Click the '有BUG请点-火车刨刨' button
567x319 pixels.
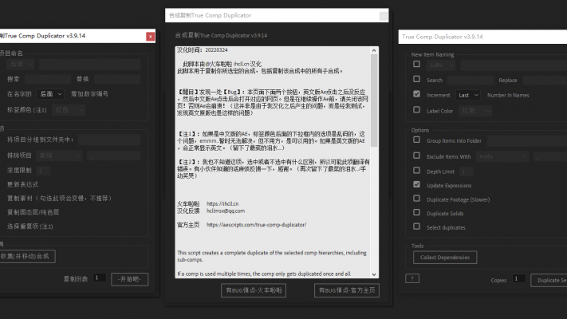point(254,290)
